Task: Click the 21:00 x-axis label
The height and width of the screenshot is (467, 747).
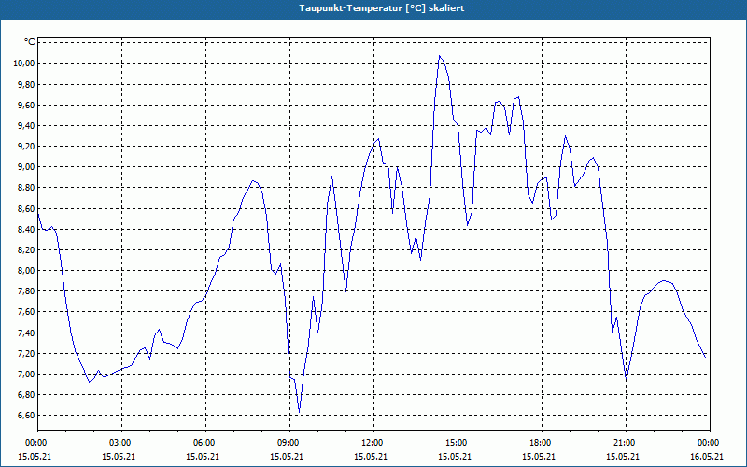Action: coord(626,443)
